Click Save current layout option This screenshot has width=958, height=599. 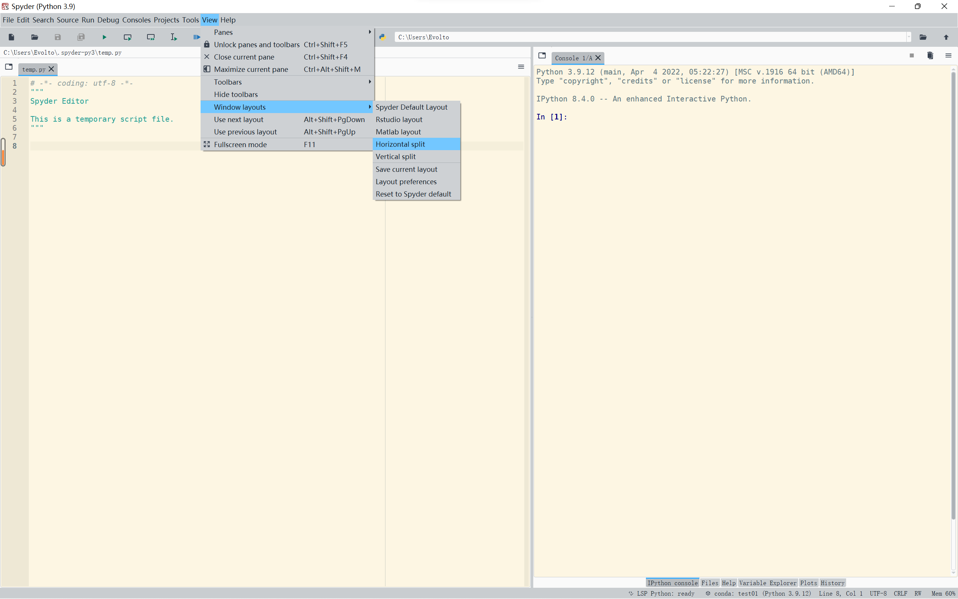406,168
